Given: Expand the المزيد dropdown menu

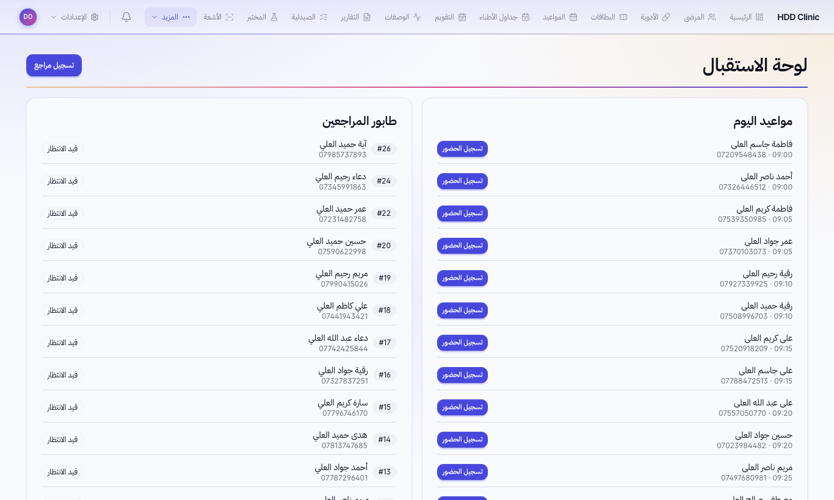Looking at the screenshot, I should coord(170,17).
